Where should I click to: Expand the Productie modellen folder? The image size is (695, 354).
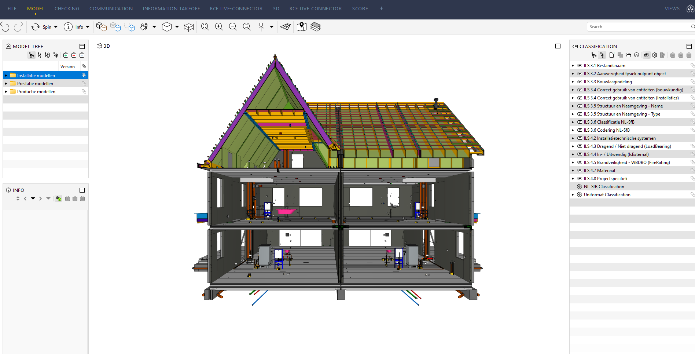pos(6,92)
